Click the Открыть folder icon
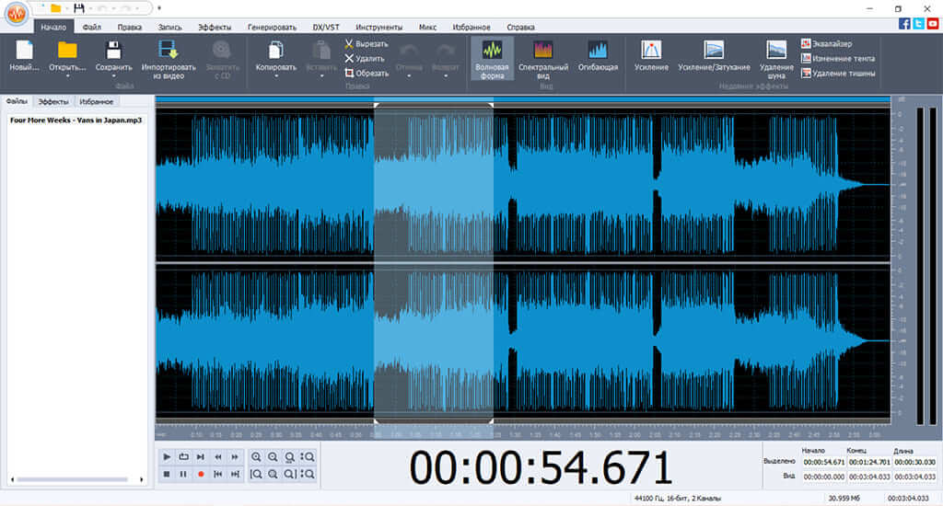This screenshot has height=506, width=943. click(x=67, y=52)
